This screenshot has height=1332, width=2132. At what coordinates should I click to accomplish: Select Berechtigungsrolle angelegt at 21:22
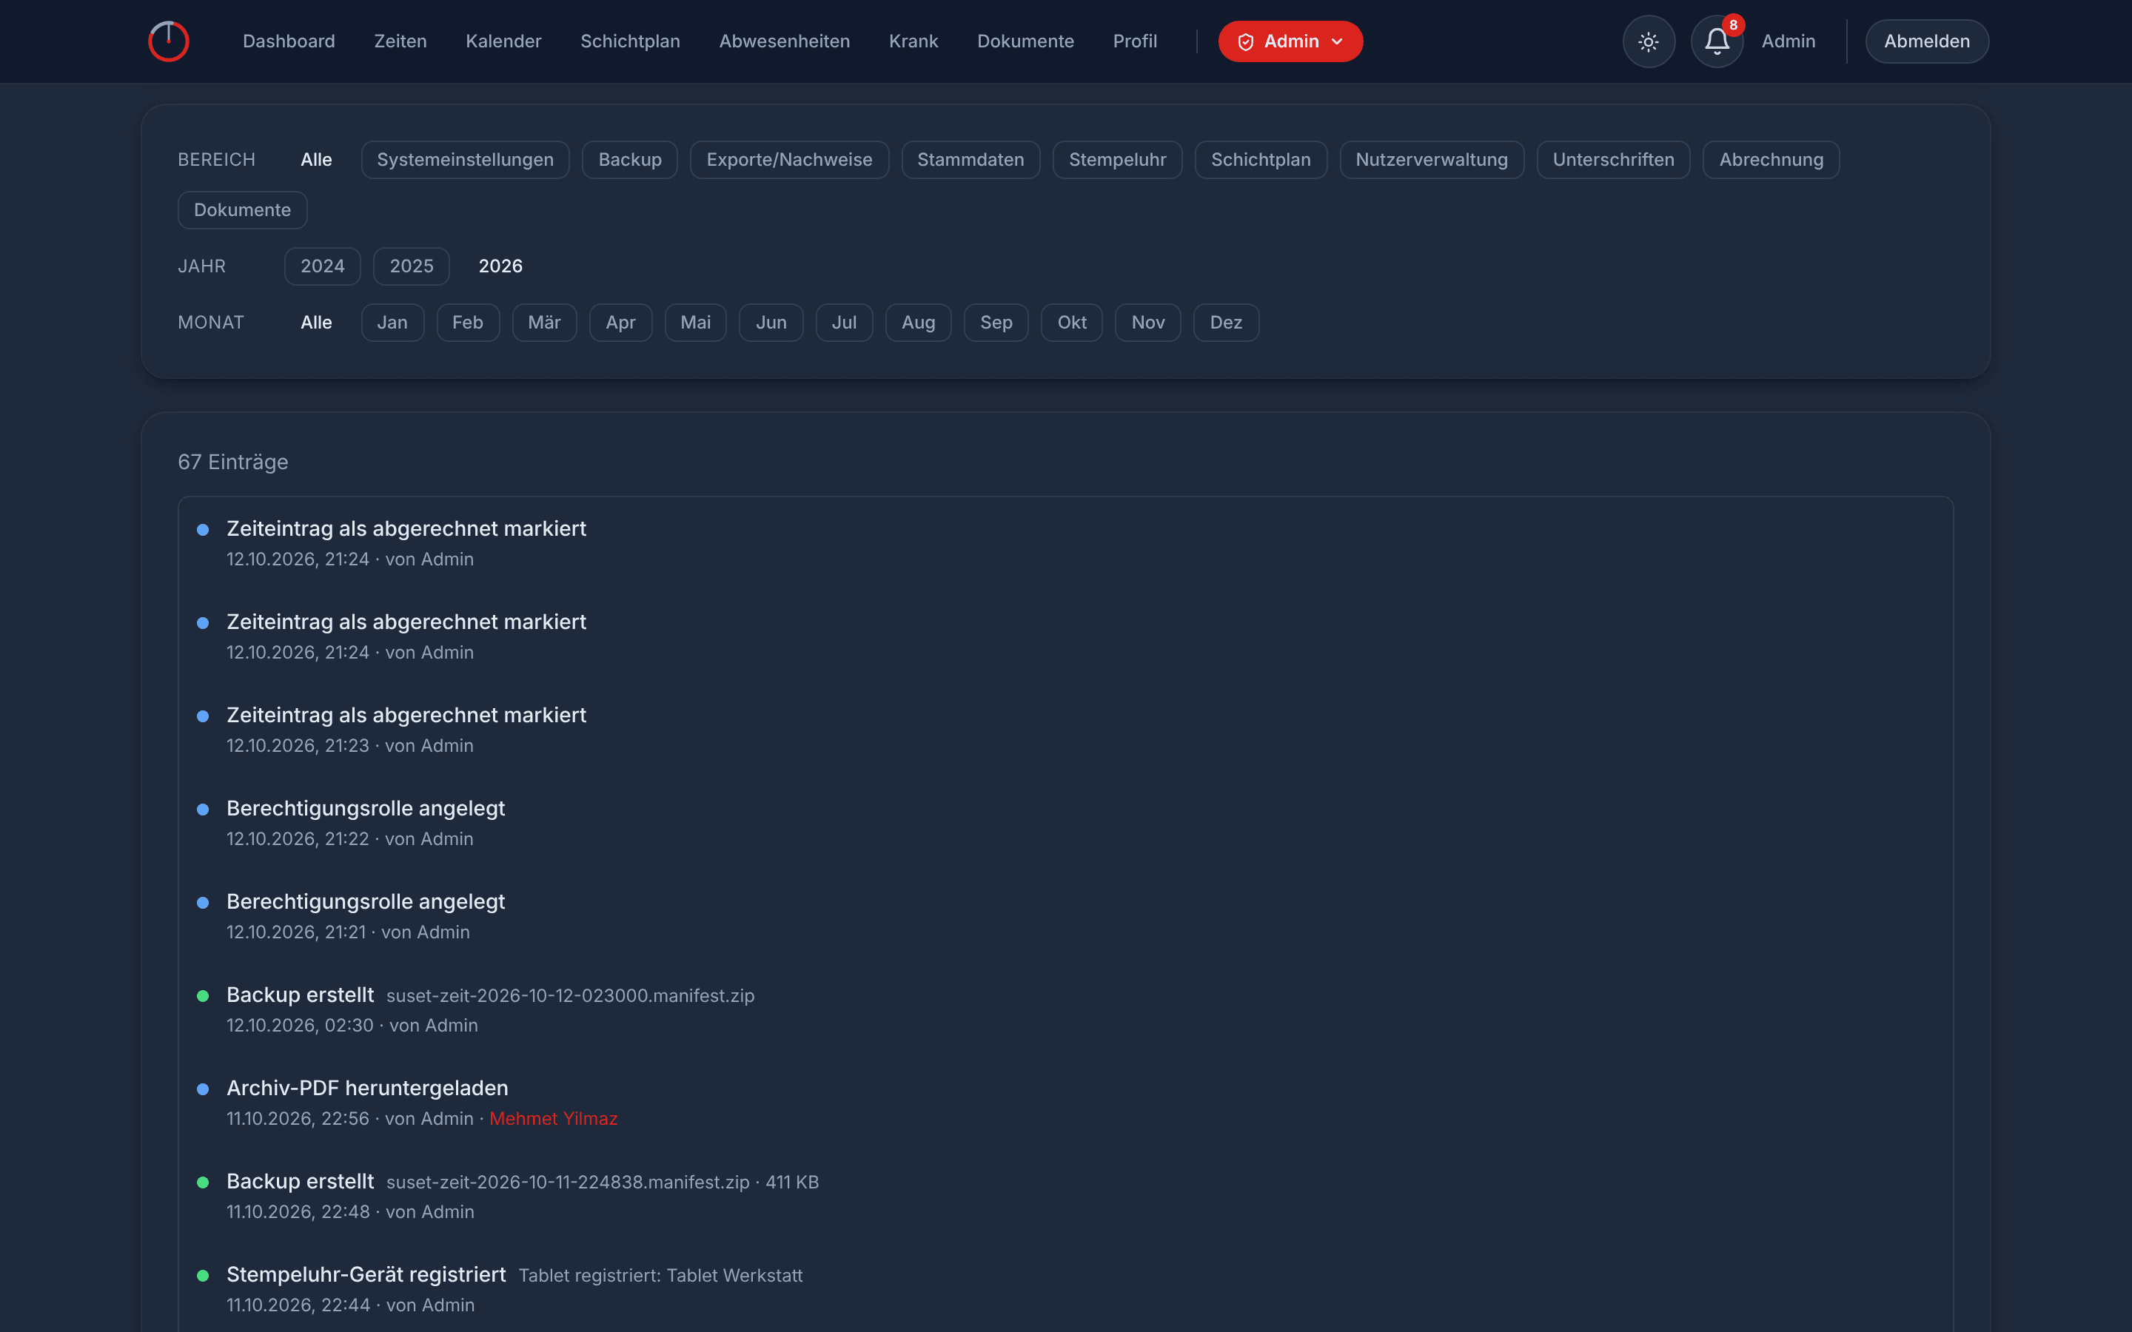point(1065,823)
